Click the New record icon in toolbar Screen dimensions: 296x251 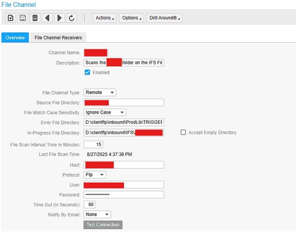pyautogui.click(x=11, y=18)
